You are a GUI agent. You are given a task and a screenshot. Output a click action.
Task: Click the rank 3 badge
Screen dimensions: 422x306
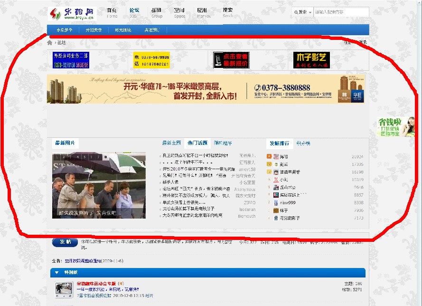[269, 172]
